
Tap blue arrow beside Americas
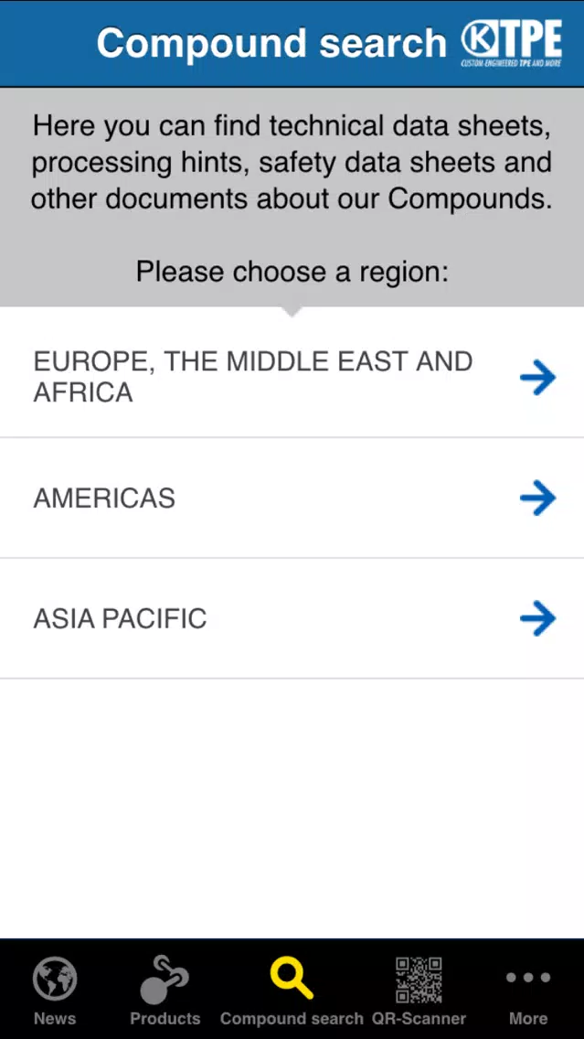coord(537,498)
